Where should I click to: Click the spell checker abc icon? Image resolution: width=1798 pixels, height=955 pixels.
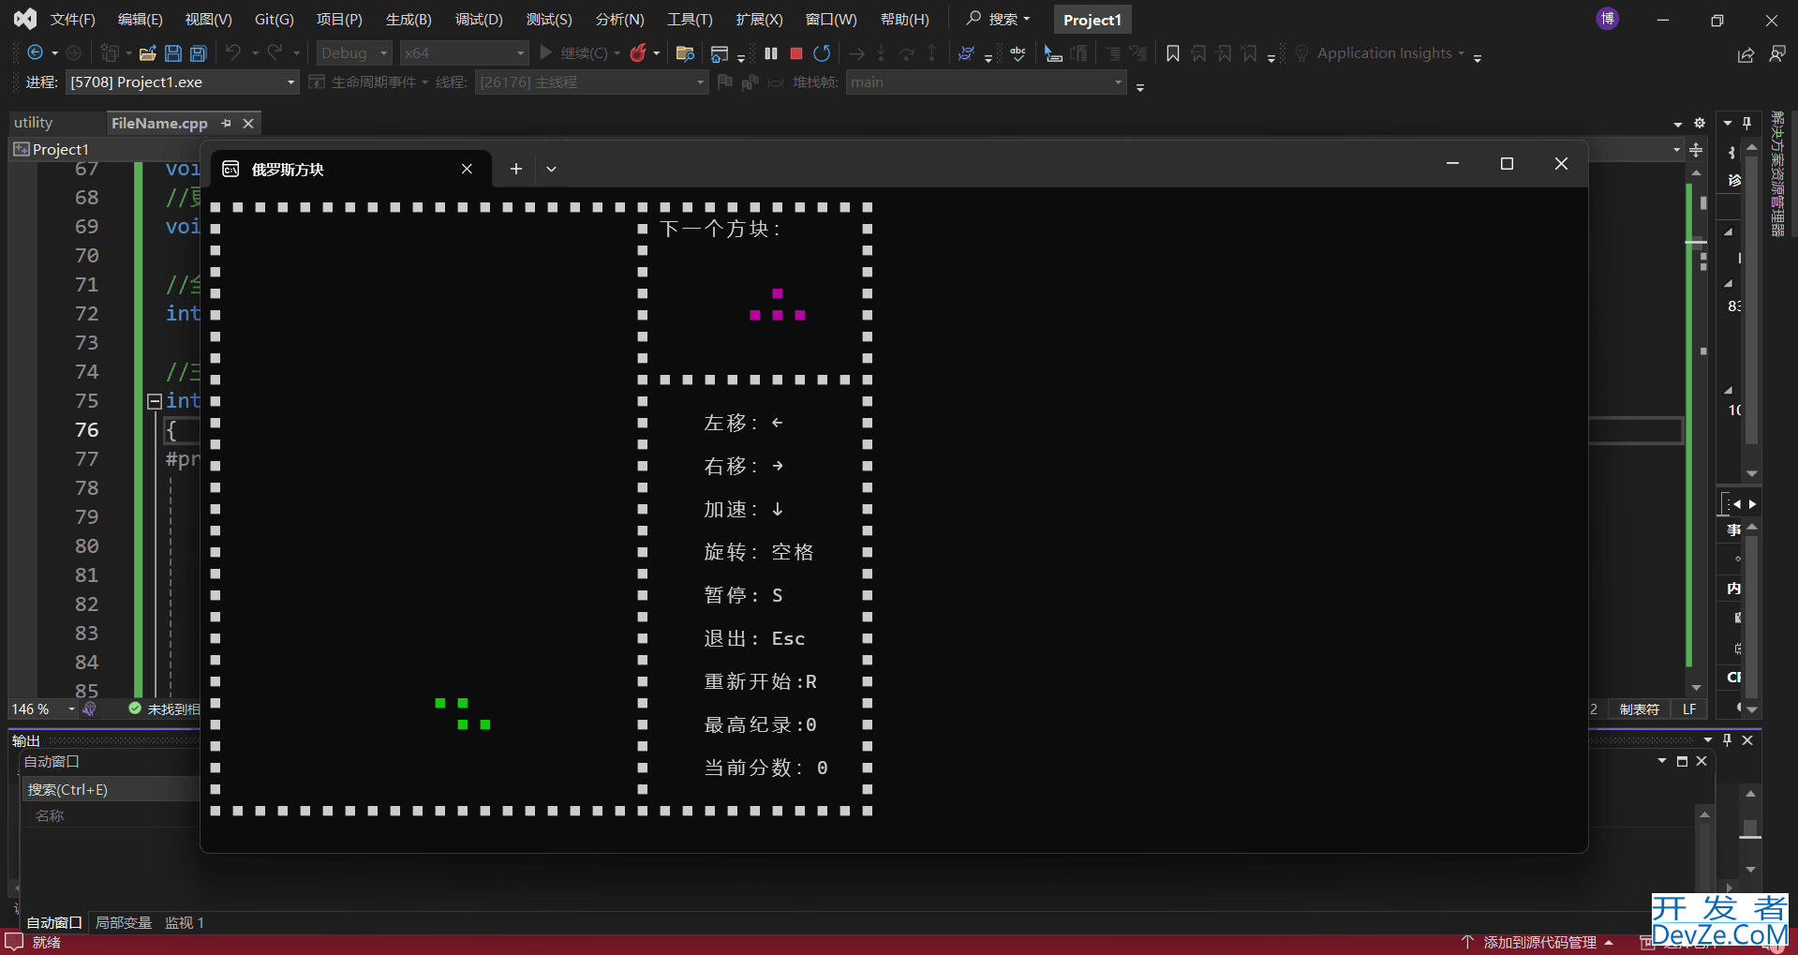pyautogui.click(x=1018, y=53)
